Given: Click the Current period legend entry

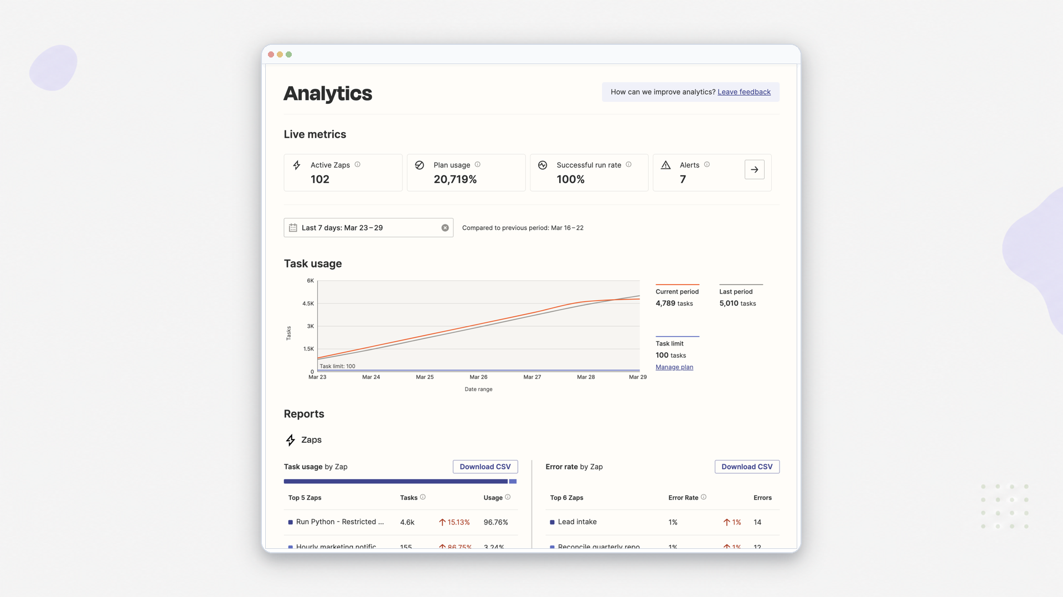Looking at the screenshot, I should point(677,297).
